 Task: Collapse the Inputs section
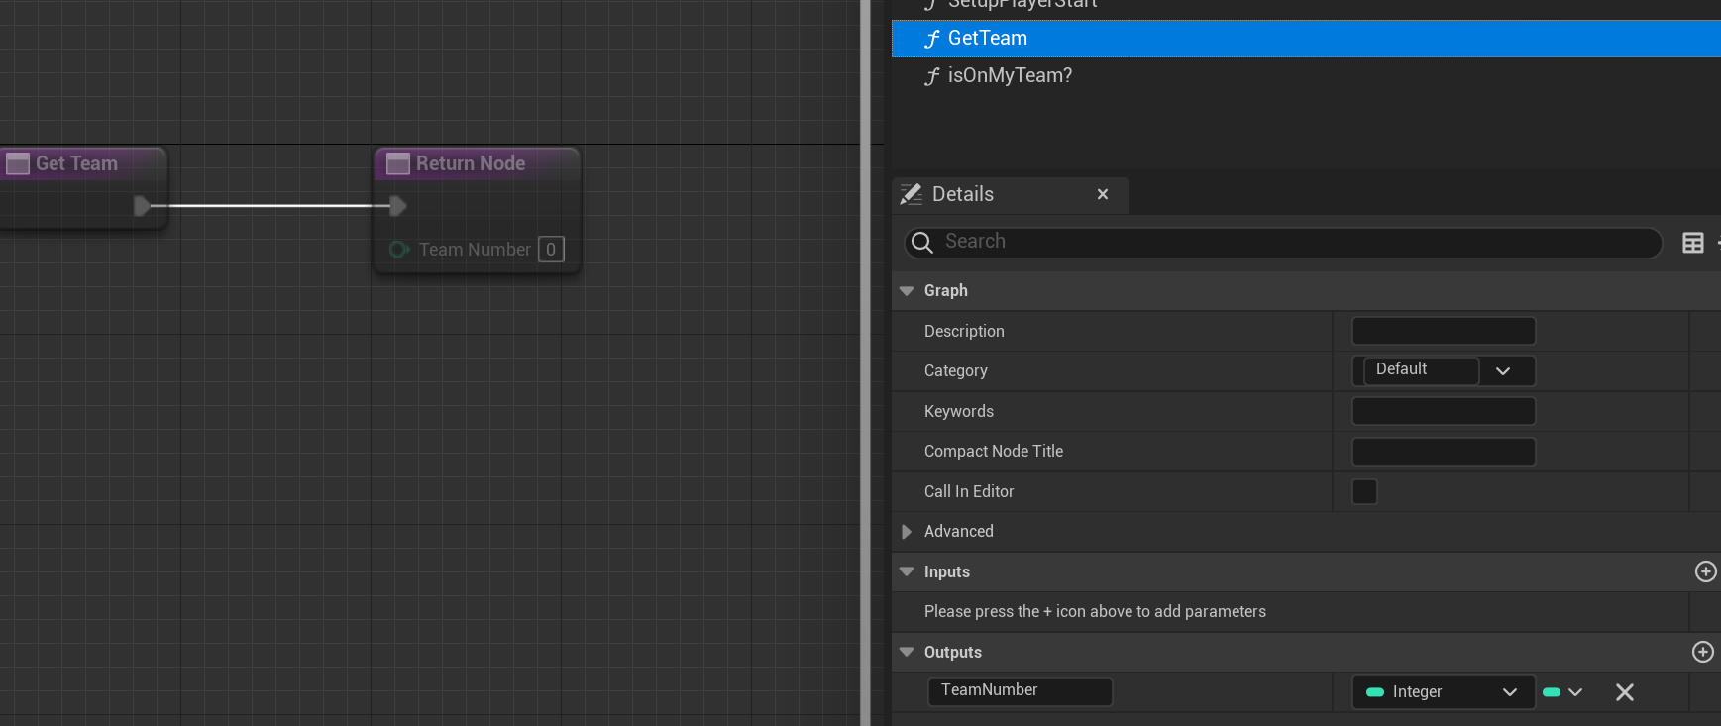tap(907, 571)
